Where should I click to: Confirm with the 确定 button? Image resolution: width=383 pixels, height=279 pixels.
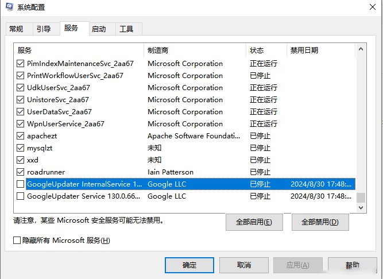pyautogui.click(x=189, y=265)
